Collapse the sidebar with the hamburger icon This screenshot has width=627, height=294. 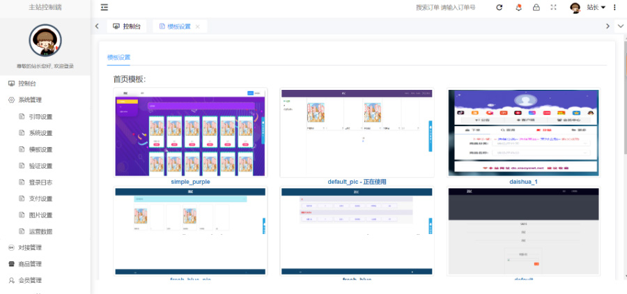(104, 8)
